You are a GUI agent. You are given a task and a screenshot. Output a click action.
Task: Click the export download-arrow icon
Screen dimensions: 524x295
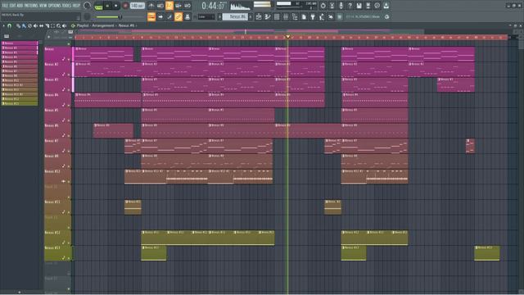(x=386, y=6)
